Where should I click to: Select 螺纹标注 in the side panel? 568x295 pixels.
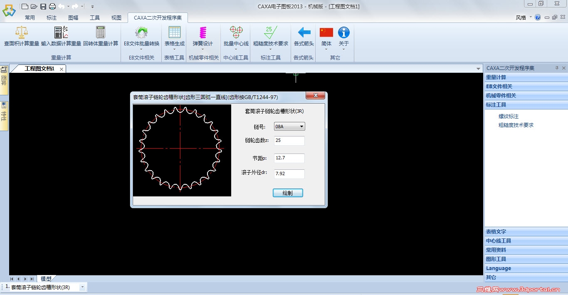509,117
